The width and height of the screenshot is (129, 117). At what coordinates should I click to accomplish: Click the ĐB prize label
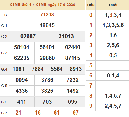4,15
